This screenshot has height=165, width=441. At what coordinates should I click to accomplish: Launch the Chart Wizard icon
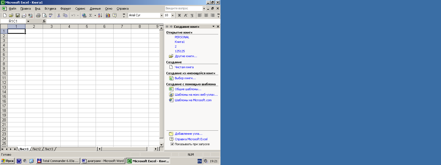108,15
